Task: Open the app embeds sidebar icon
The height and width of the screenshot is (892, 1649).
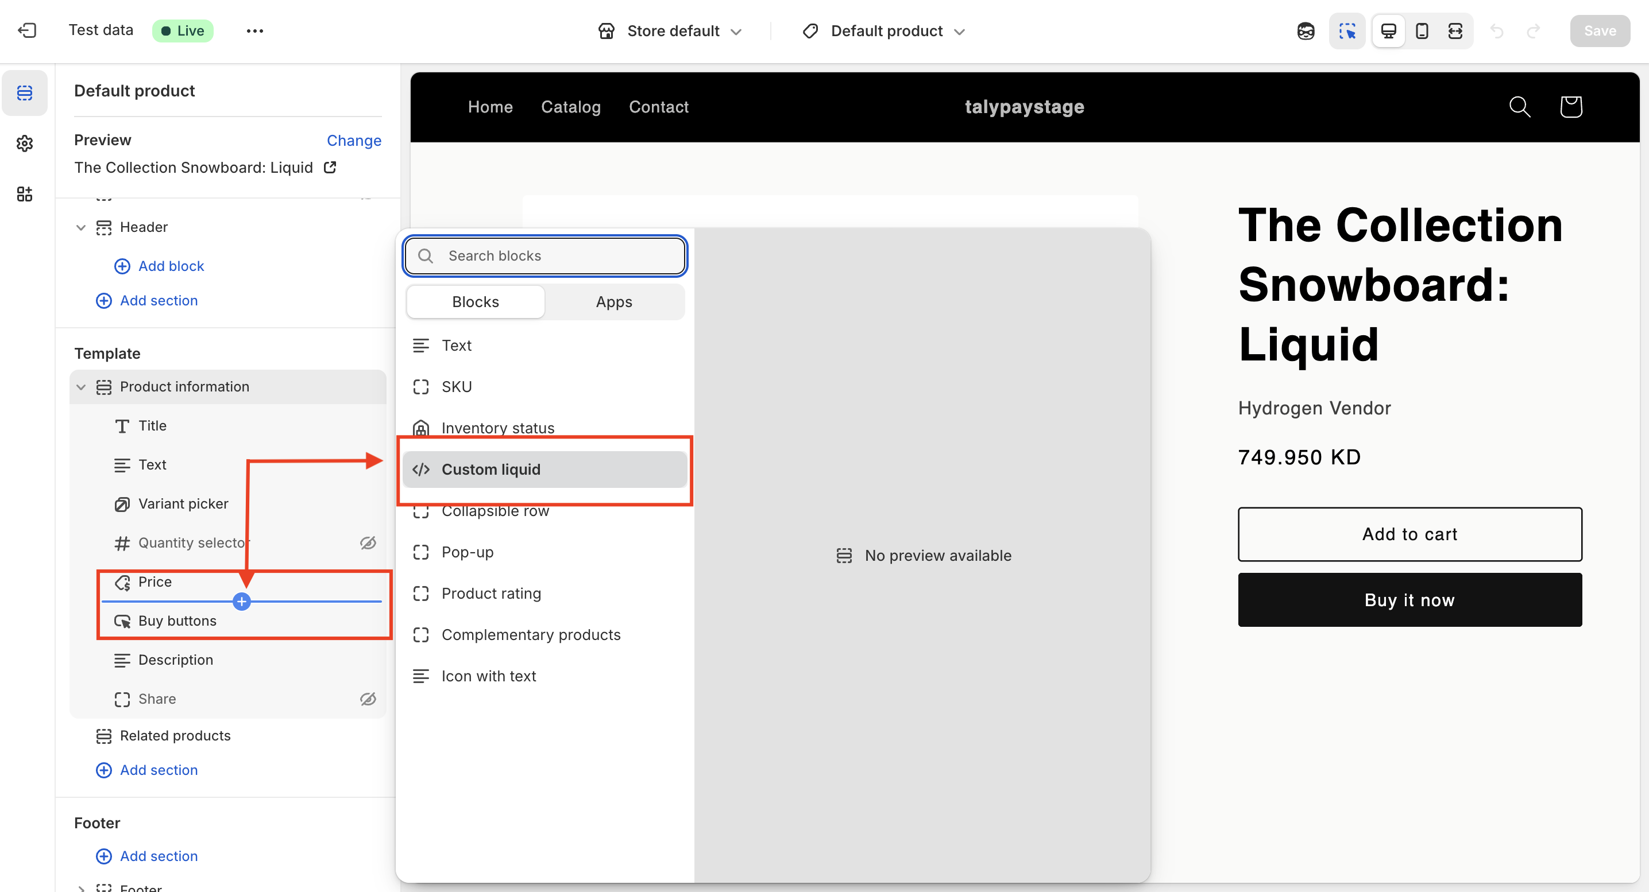Action: (24, 194)
